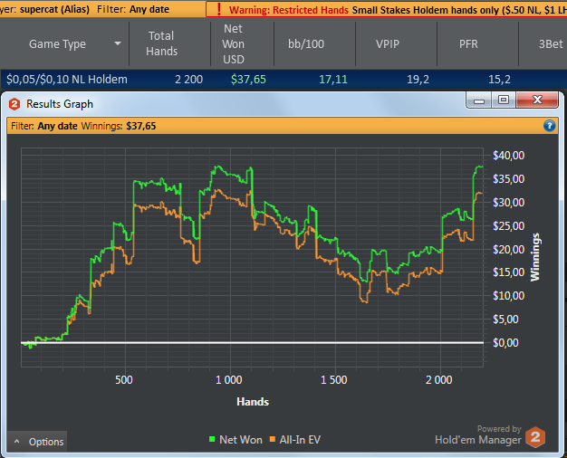The width and height of the screenshot is (567, 458).
Task: Click the $40,00 y-axis label
Action: pos(508,156)
